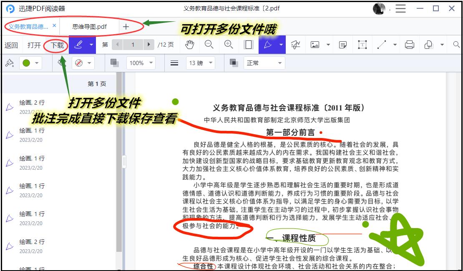Expand the line tool dropdown arrow
Viewport: 463px width, 271px height.
click(395, 45)
